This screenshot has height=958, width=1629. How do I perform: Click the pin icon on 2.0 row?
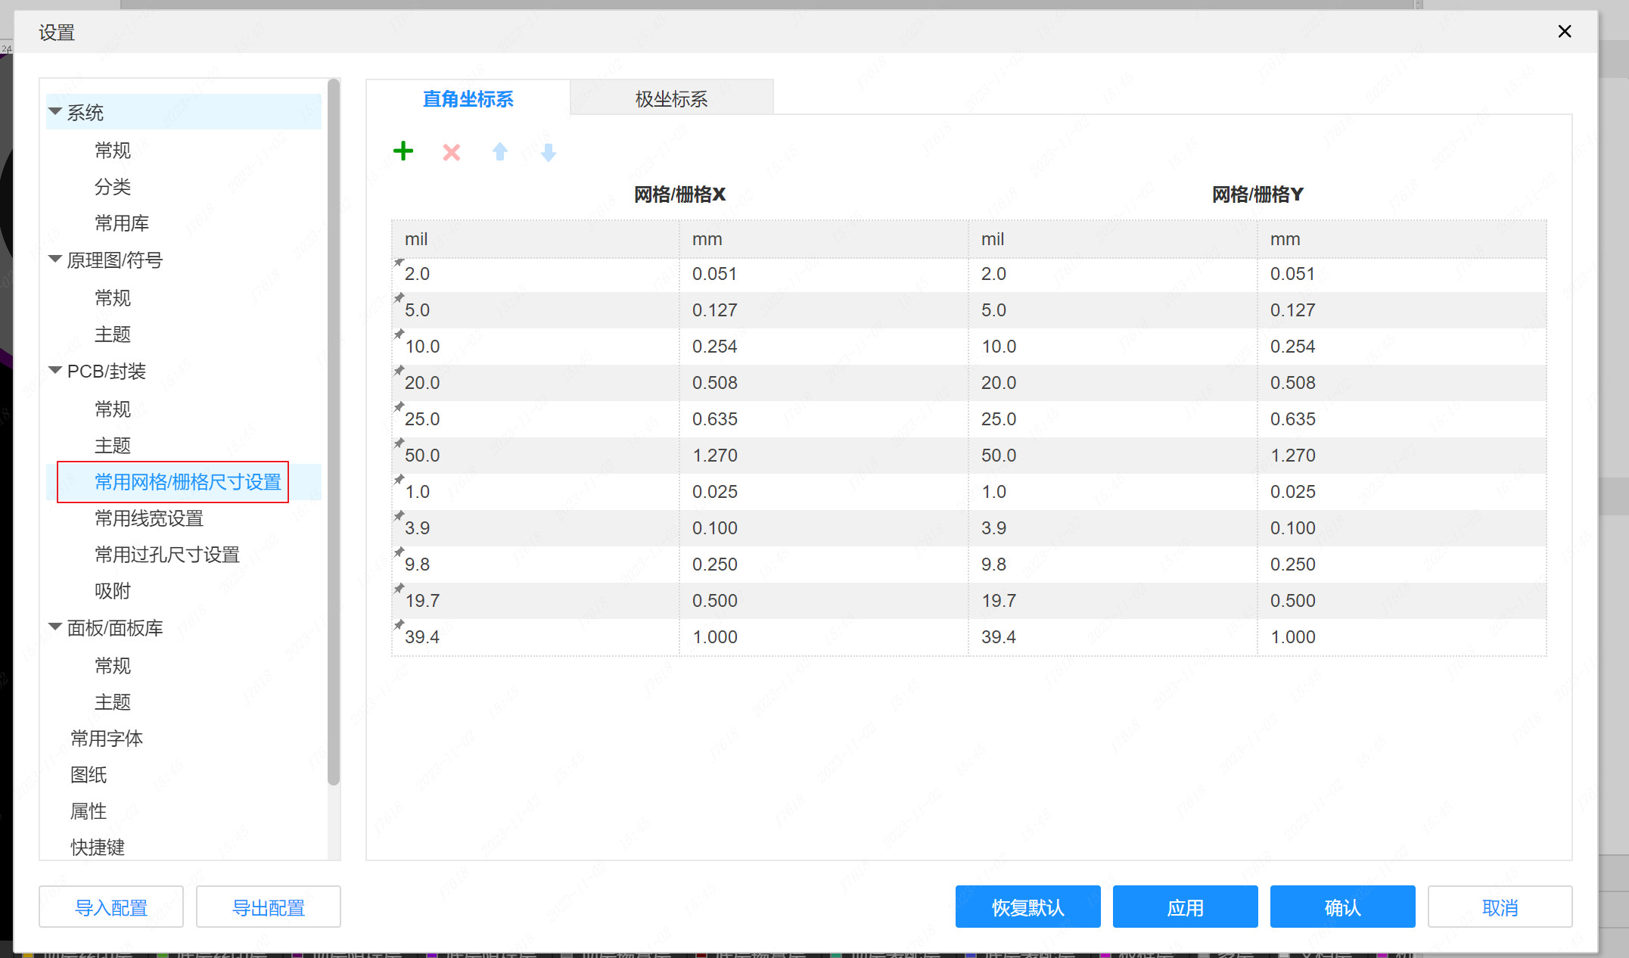point(399,263)
